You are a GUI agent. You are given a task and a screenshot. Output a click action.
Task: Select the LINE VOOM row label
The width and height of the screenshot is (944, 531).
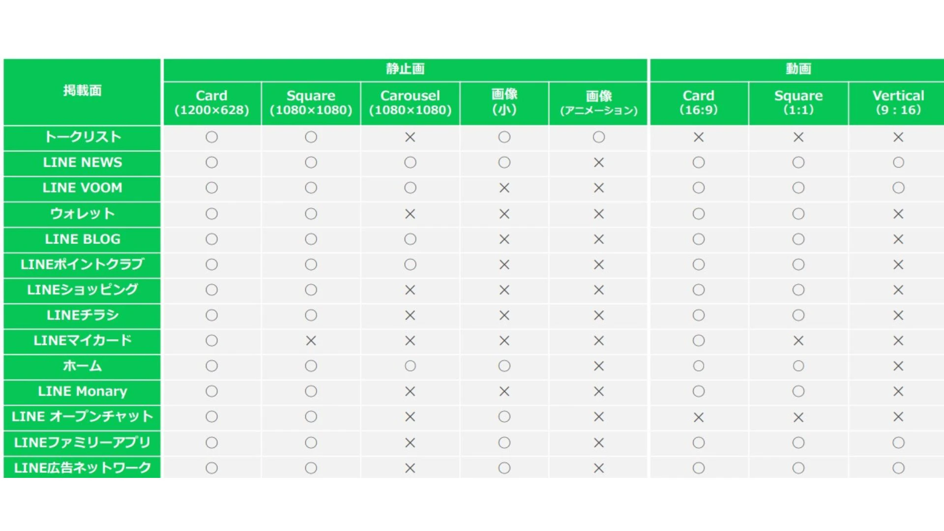82,188
